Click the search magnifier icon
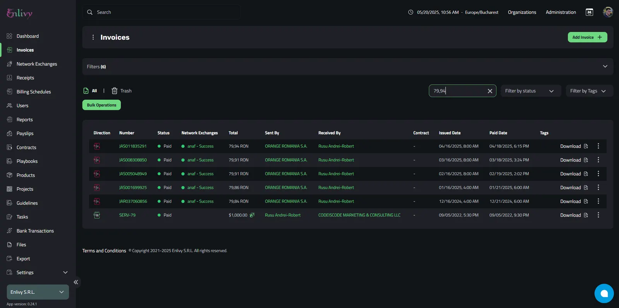The height and width of the screenshot is (308, 619). (x=90, y=12)
